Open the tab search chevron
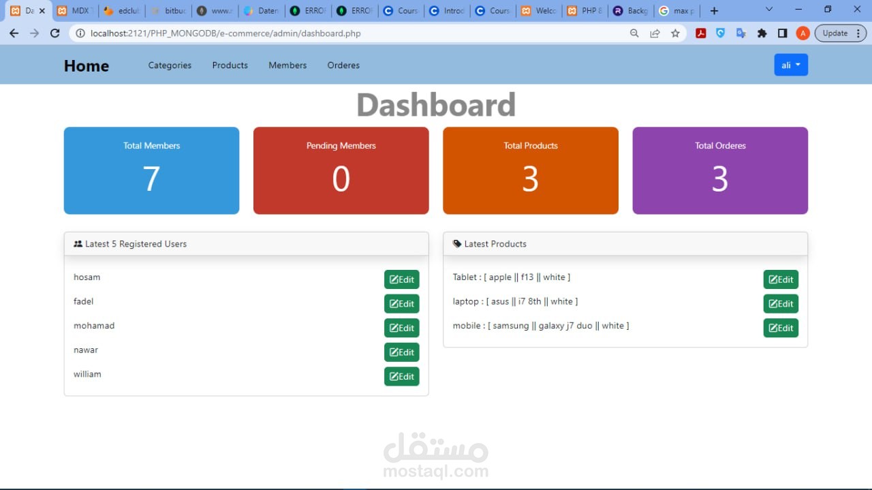The height and width of the screenshot is (490, 872). coord(769,10)
